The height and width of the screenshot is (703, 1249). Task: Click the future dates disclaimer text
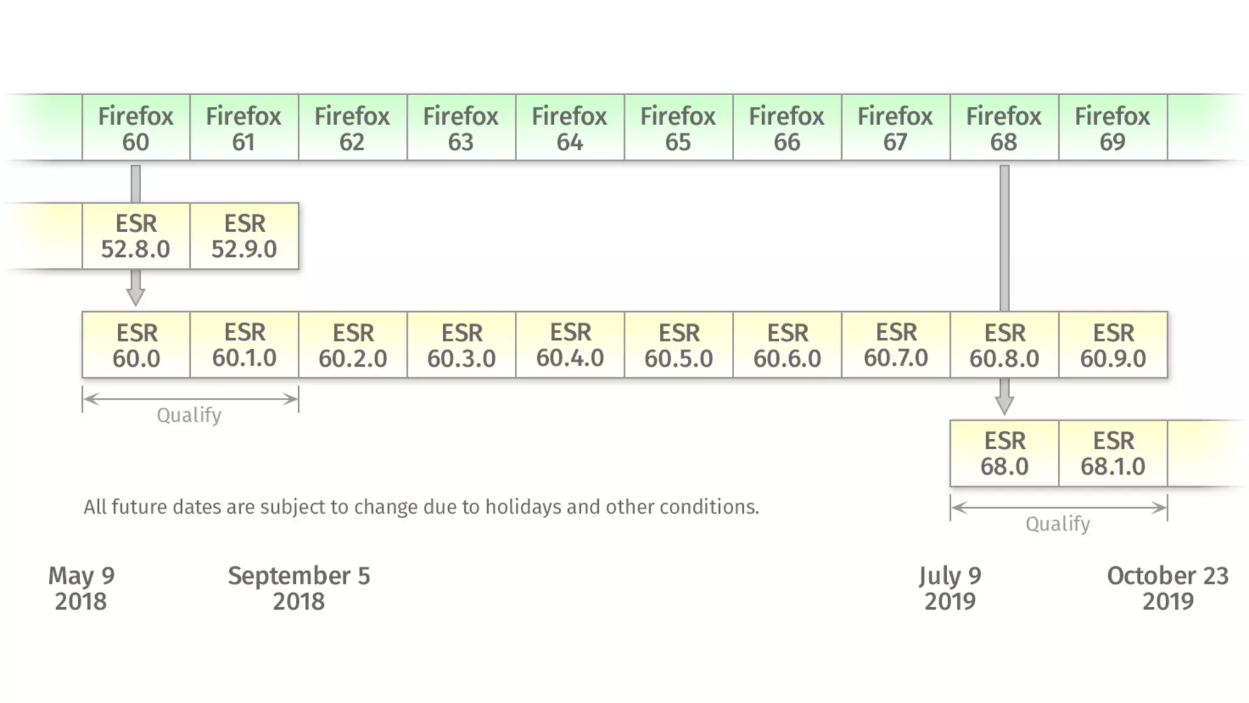tap(421, 507)
